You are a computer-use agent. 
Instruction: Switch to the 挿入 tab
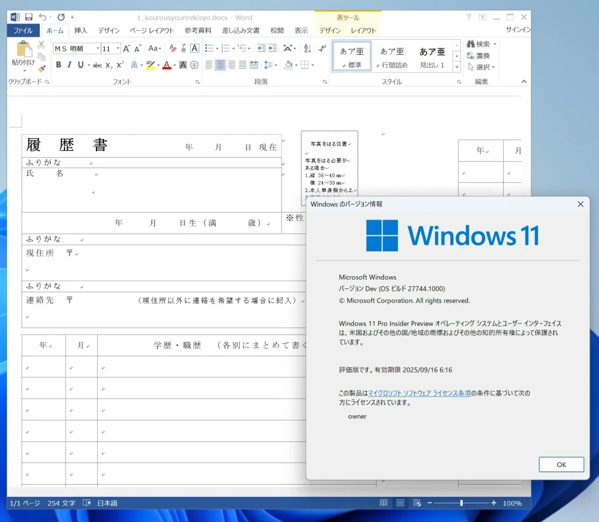point(81,30)
